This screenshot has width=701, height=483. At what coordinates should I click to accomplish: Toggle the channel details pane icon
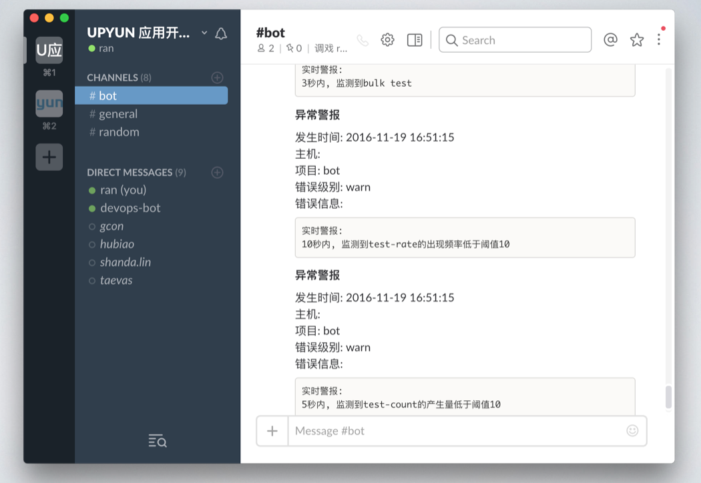(415, 40)
